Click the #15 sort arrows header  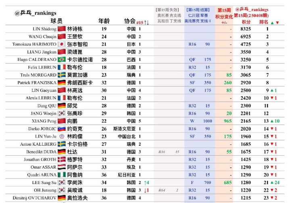click(x=143, y=23)
